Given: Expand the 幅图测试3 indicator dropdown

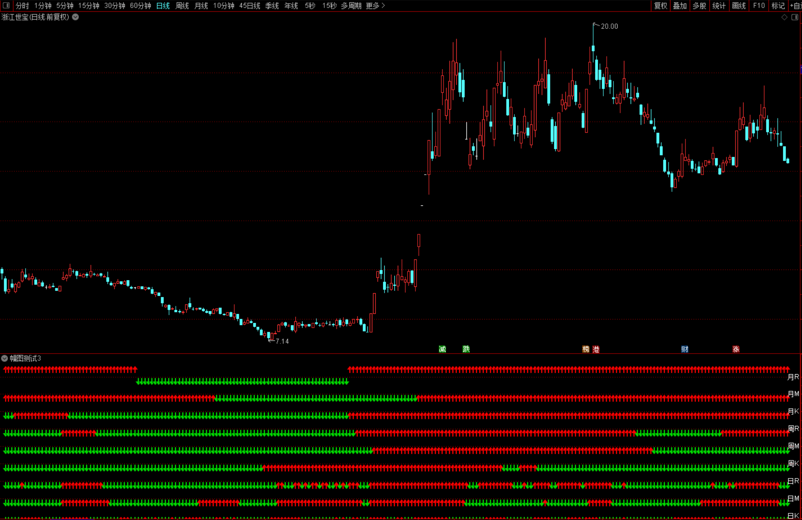Looking at the screenshot, I should click(x=4, y=358).
